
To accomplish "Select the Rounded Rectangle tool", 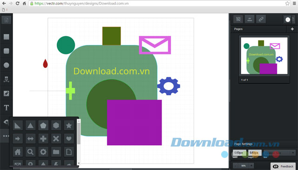I will [6, 51].
